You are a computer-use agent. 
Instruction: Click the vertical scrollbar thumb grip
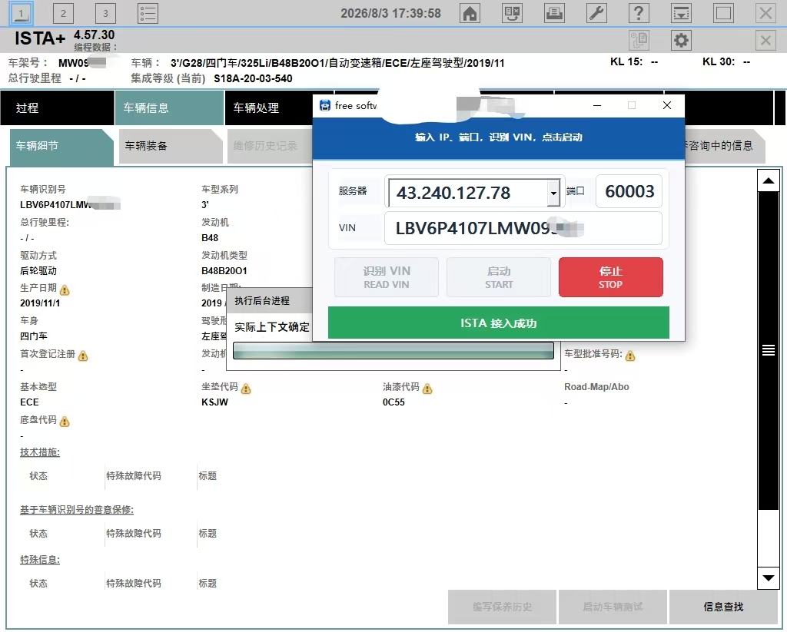click(x=769, y=350)
